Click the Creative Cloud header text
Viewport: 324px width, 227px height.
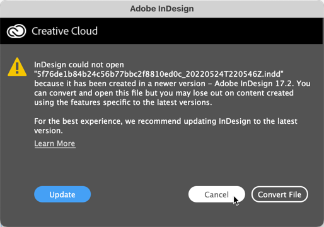point(65,31)
